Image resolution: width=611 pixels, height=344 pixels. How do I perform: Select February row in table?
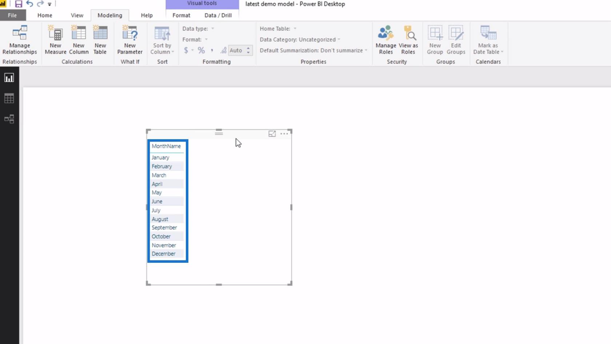point(167,166)
